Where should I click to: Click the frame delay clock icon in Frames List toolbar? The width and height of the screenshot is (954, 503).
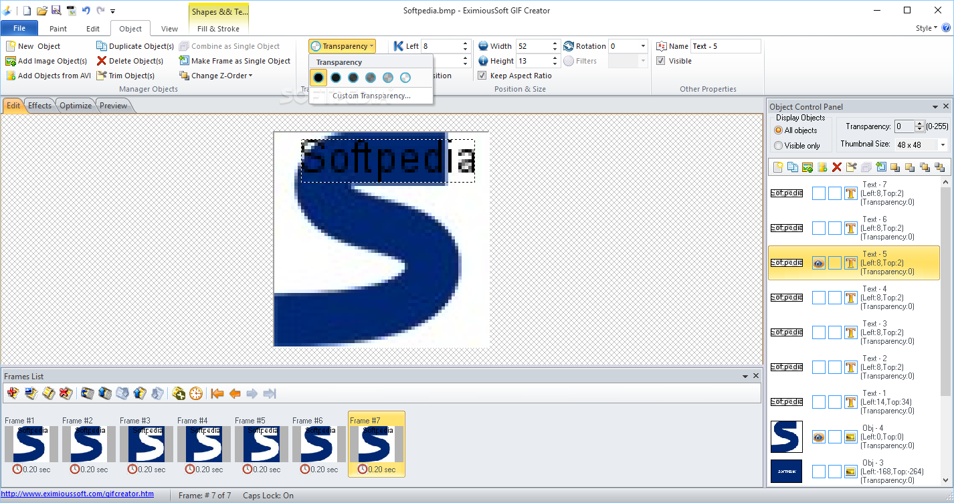point(195,393)
